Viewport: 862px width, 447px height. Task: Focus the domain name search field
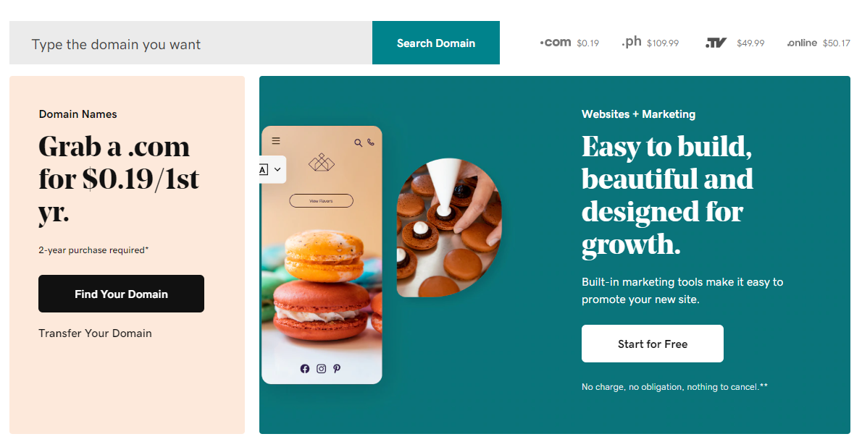(191, 43)
